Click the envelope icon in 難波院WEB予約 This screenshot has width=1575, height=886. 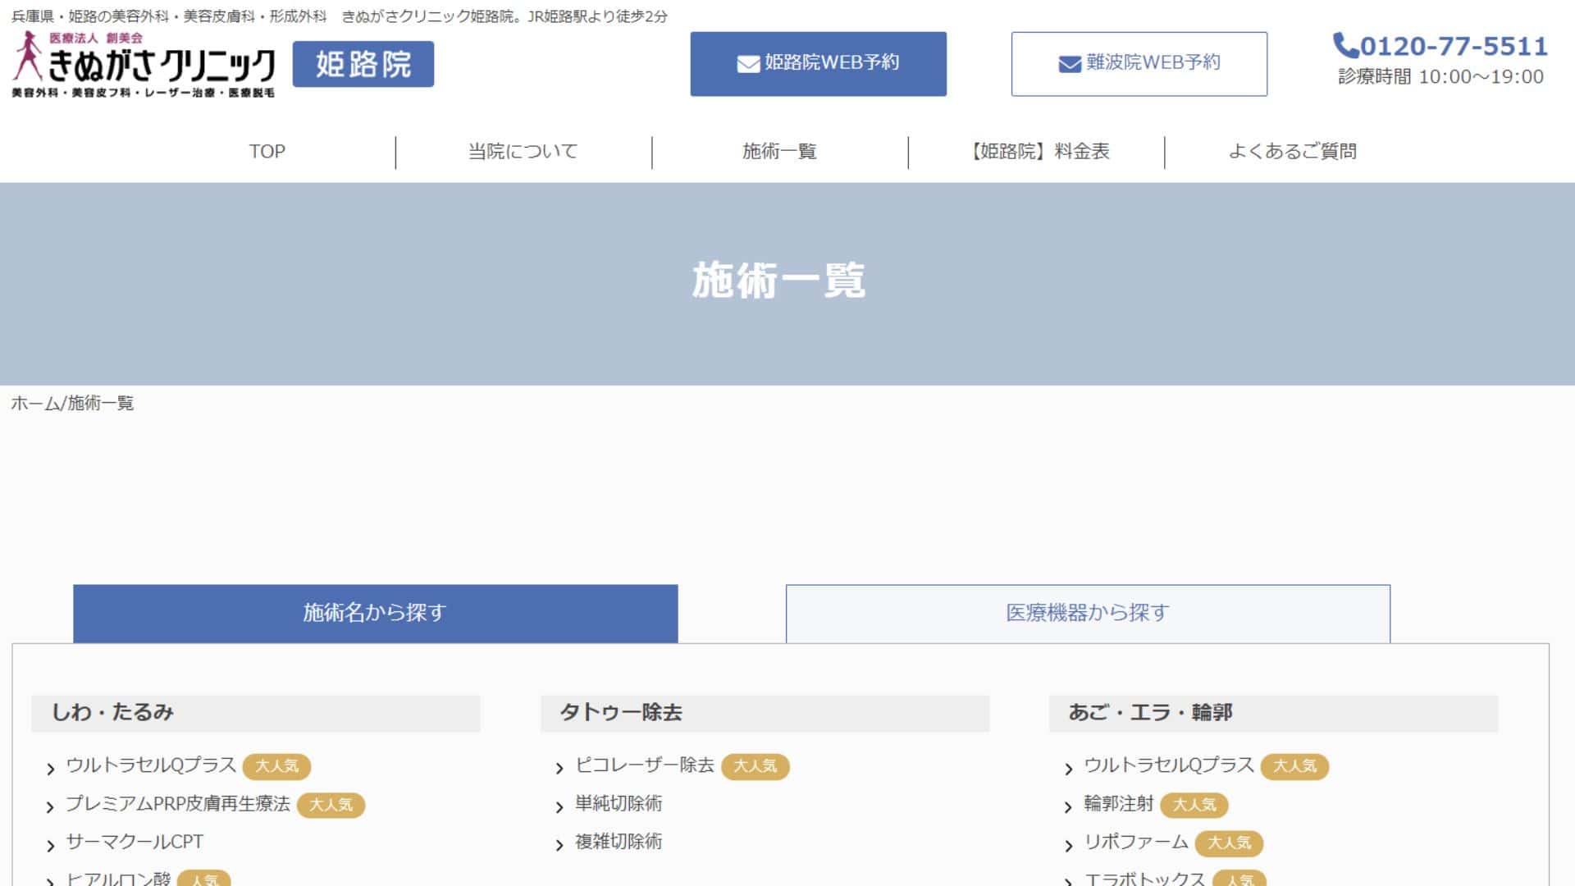click(1070, 64)
